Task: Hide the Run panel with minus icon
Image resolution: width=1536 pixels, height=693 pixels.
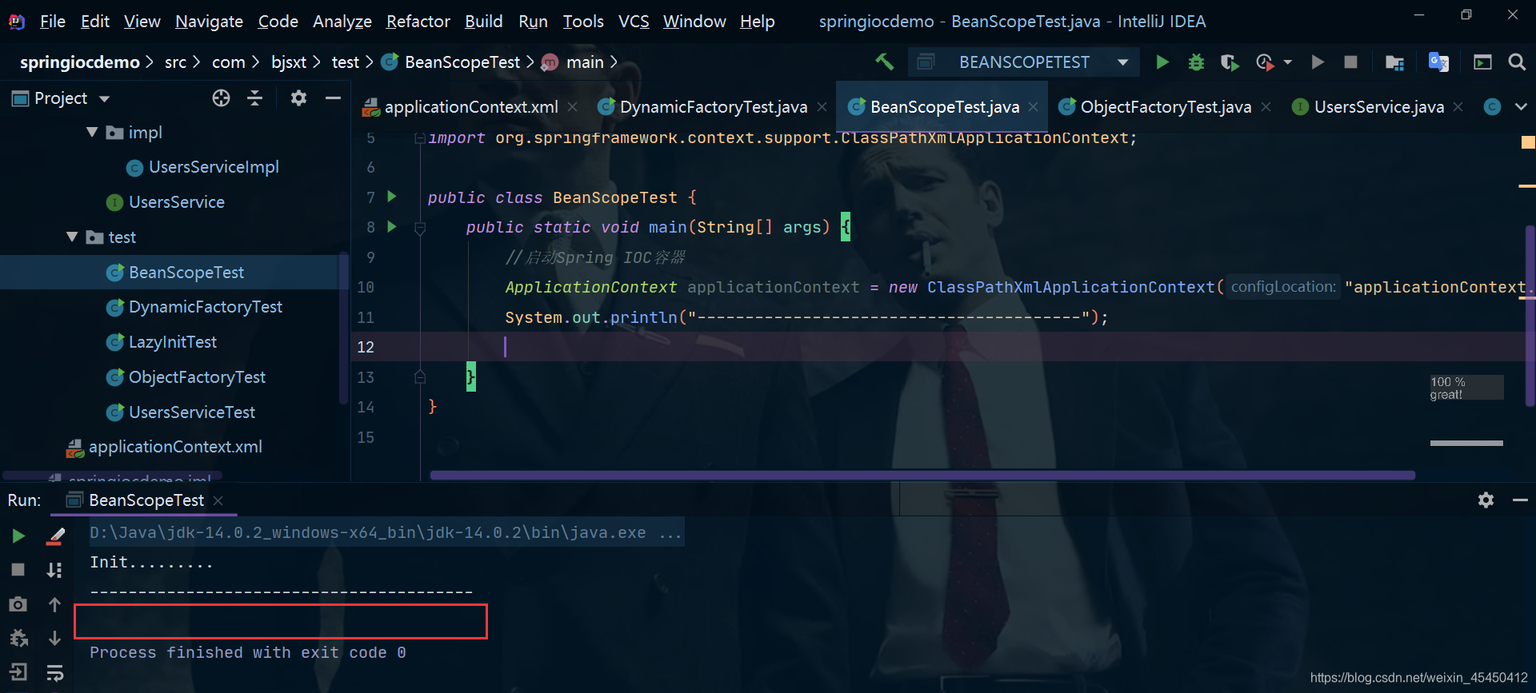Action: (1520, 500)
